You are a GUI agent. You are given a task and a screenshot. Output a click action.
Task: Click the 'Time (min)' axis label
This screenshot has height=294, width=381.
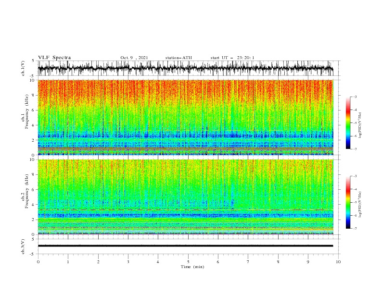click(x=192, y=267)
